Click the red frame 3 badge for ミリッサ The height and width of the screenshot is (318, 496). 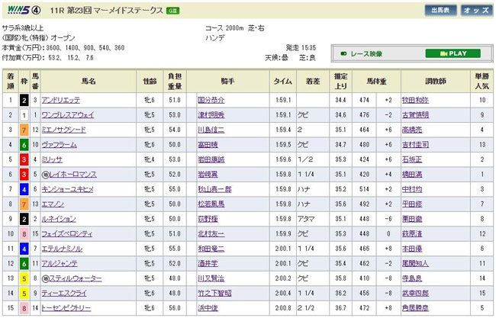coord(24,159)
